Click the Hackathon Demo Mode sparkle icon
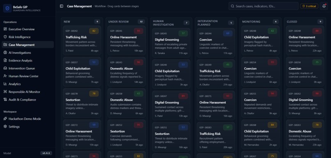331x158 pixels. click(x=5, y=119)
